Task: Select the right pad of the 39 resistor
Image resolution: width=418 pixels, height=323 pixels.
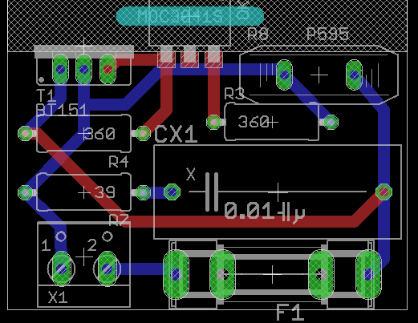Action: click(143, 192)
